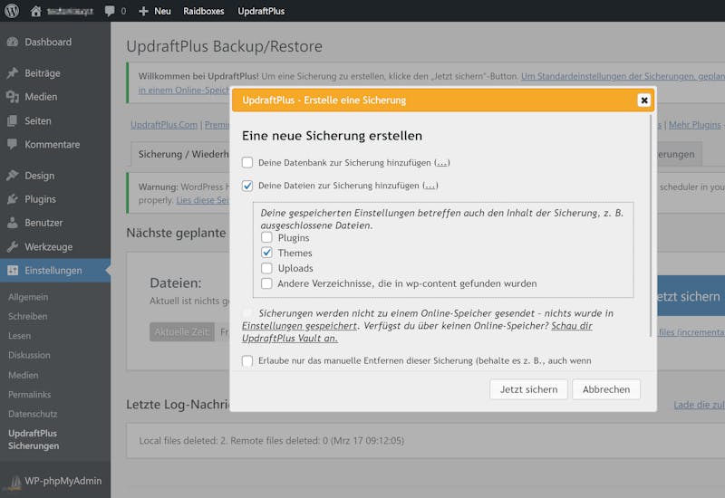Click the Seiten pages icon
725x498 pixels.
point(13,121)
